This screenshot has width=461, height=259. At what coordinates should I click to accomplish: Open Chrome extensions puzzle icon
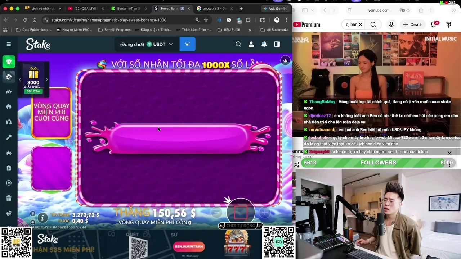tap(248, 20)
